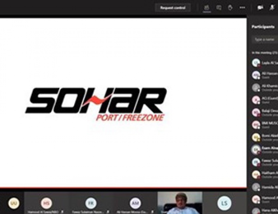
Task: Select participant Balaji in participants list
Action: point(265,113)
